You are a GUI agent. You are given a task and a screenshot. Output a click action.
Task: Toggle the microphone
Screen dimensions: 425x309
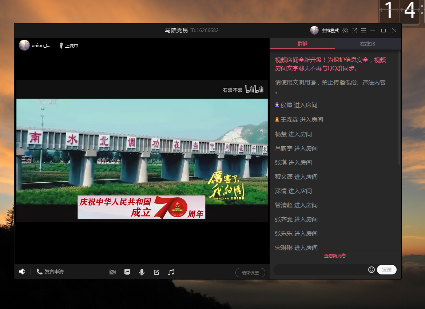(x=142, y=272)
